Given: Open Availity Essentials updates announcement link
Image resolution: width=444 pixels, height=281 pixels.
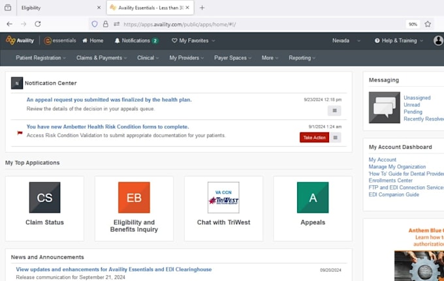Looking at the screenshot, I should tap(114, 269).
